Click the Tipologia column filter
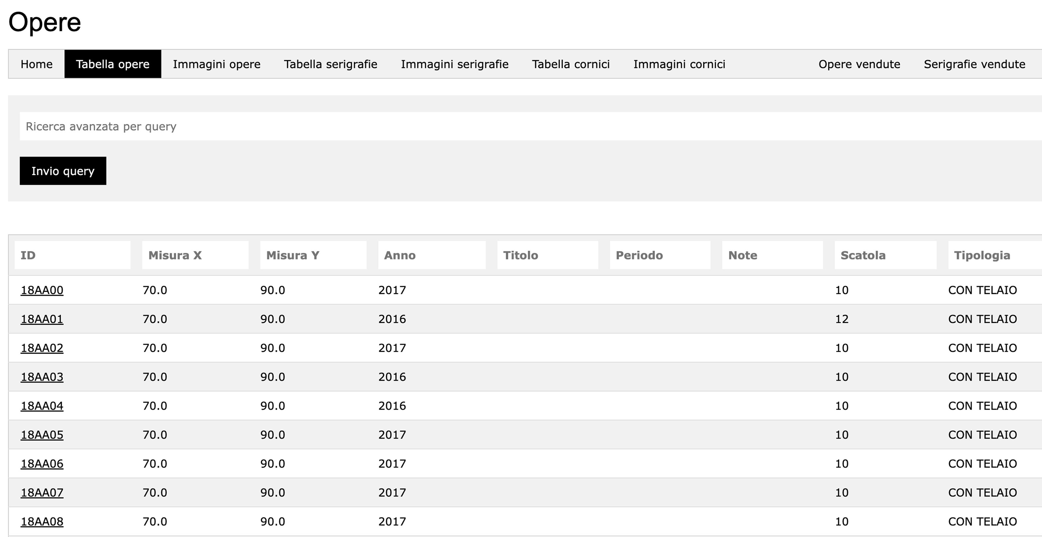The height and width of the screenshot is (537, 1042). pyautogui.click(x=995, y=255)
